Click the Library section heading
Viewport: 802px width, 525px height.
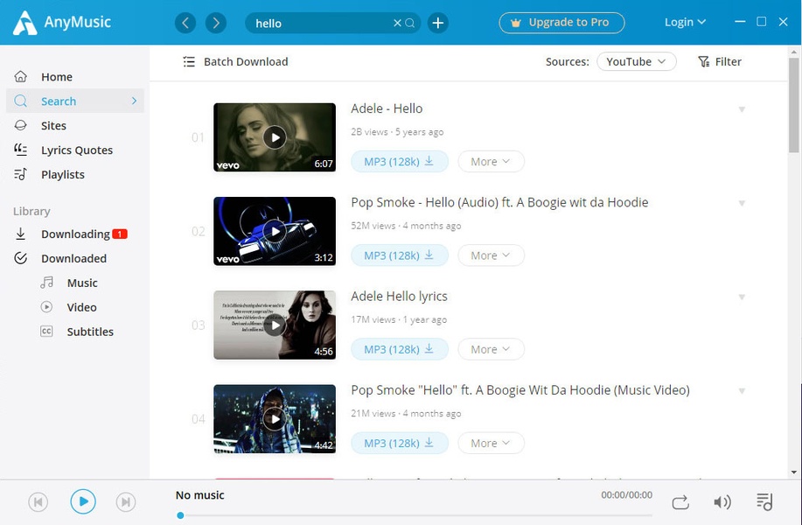31,212
